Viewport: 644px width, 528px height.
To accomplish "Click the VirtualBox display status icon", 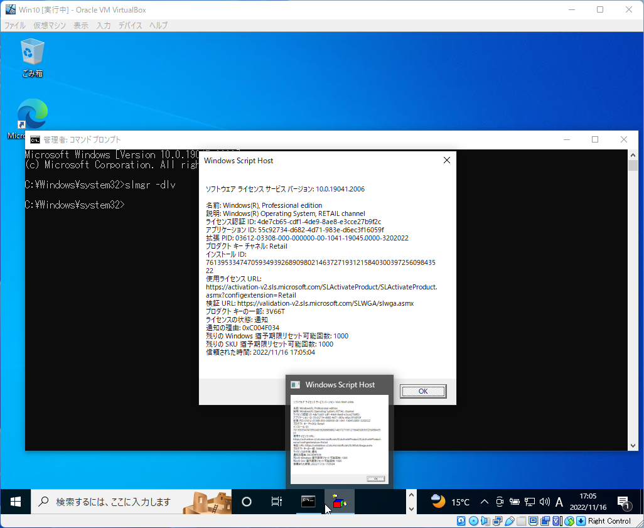I will (533, 521).
